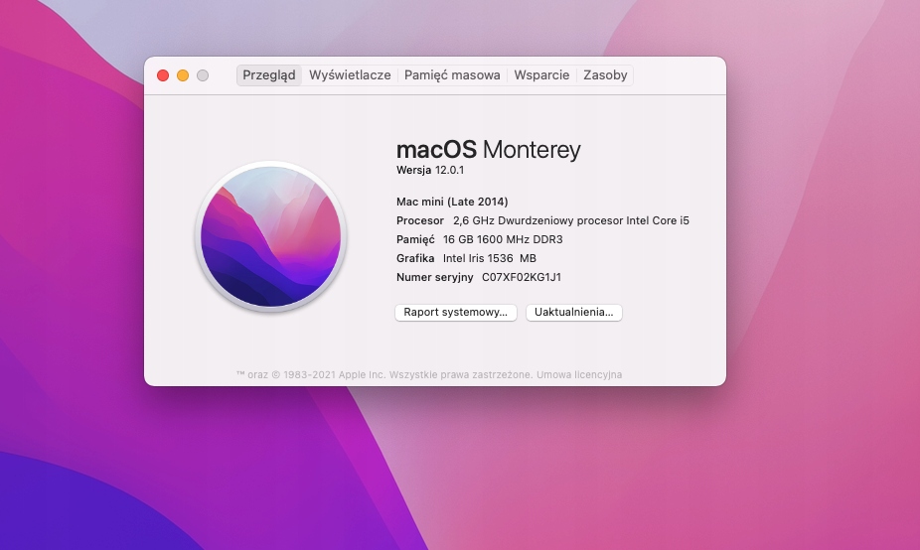Click the version text Wersja 12.0.1

(430, 170)
